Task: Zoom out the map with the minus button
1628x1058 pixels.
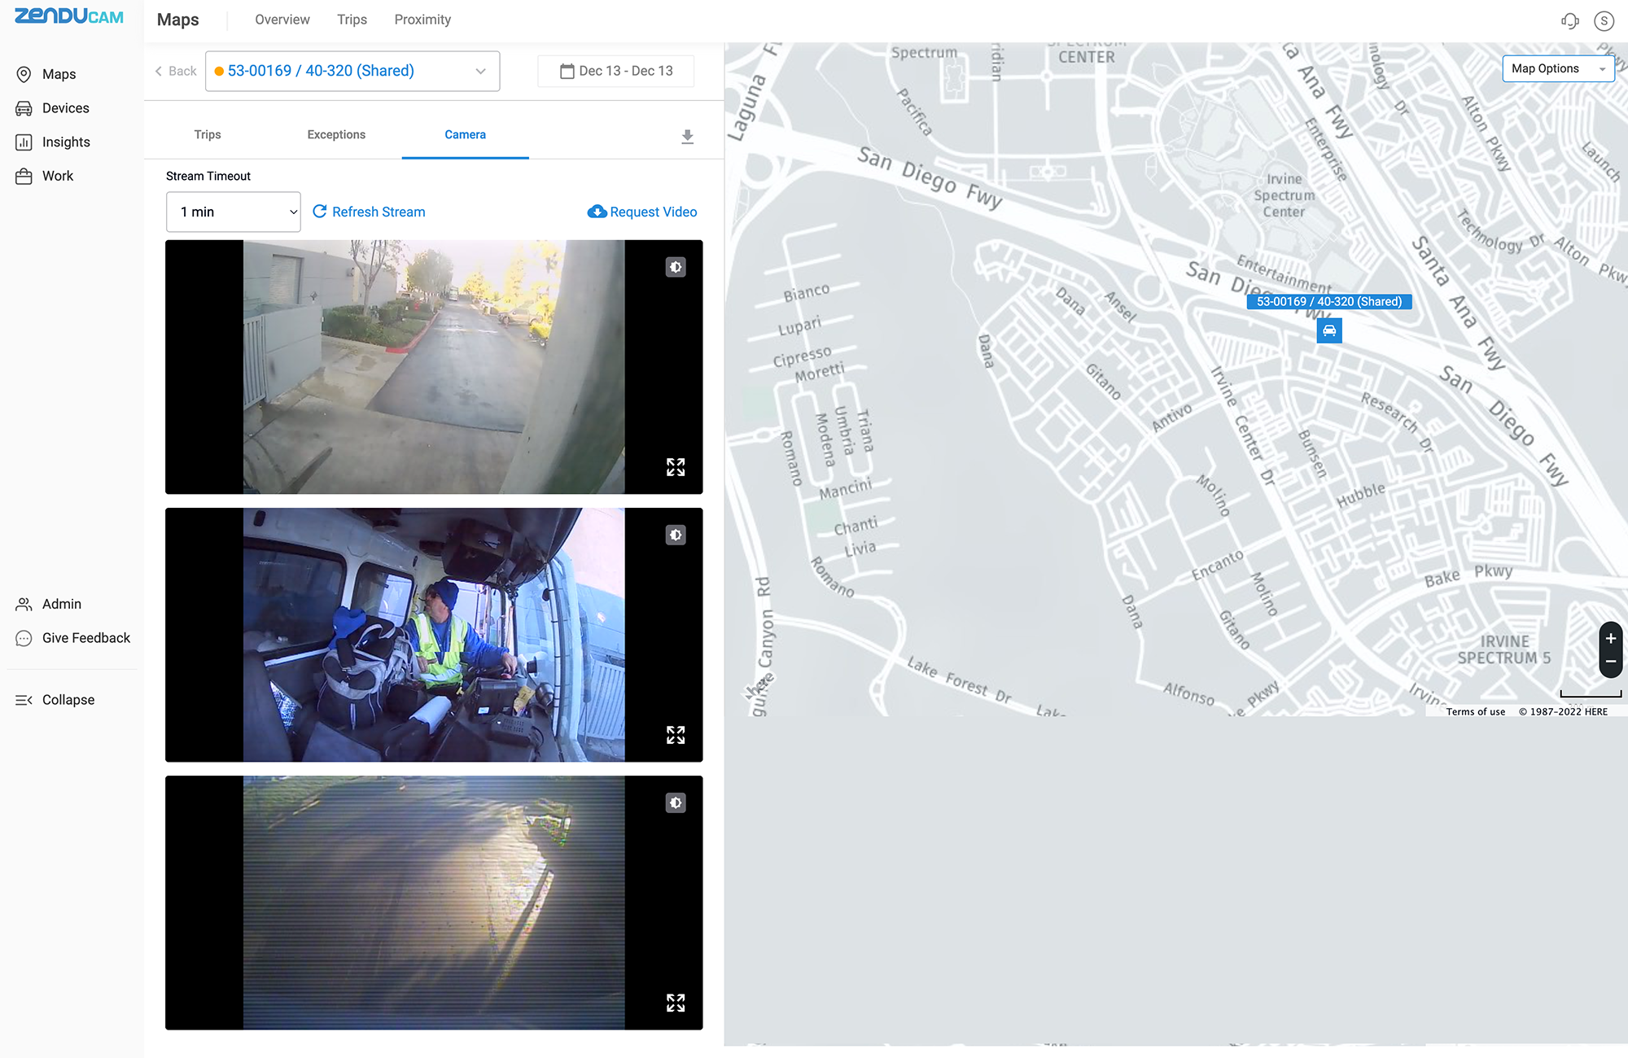Action: pos(1610,662)
